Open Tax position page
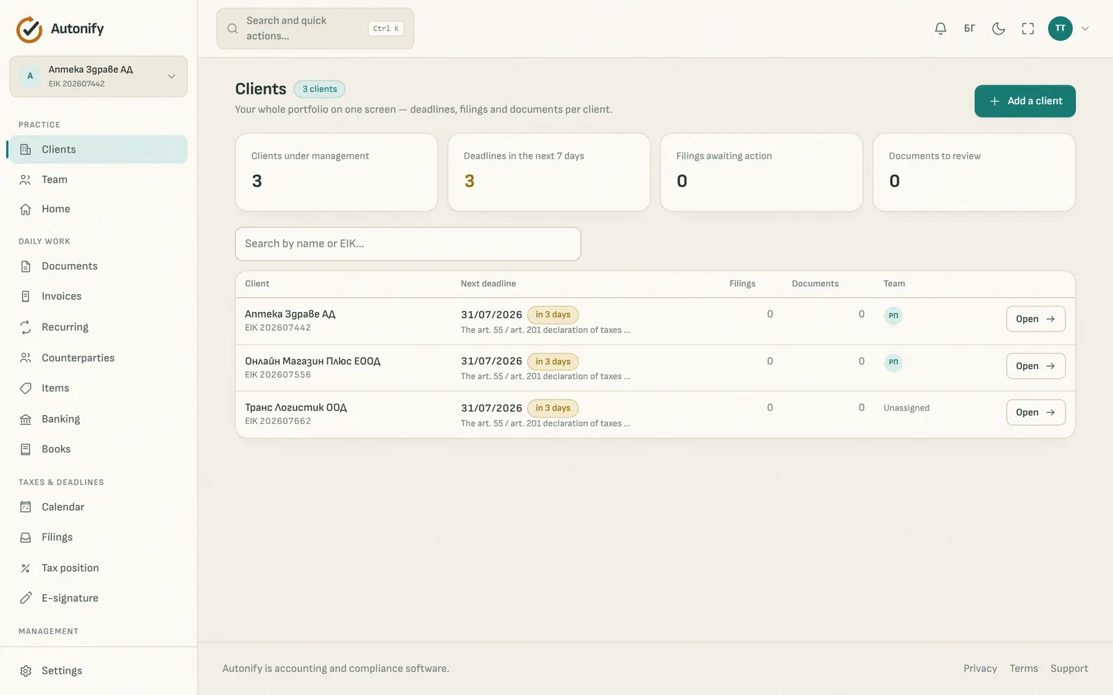Viewport: 1113px width, 695px height. point(98,568)
